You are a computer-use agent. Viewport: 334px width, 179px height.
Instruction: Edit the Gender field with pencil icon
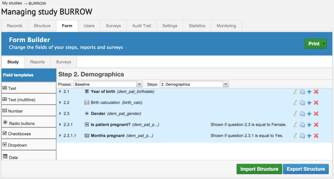[x=295, y=113]
